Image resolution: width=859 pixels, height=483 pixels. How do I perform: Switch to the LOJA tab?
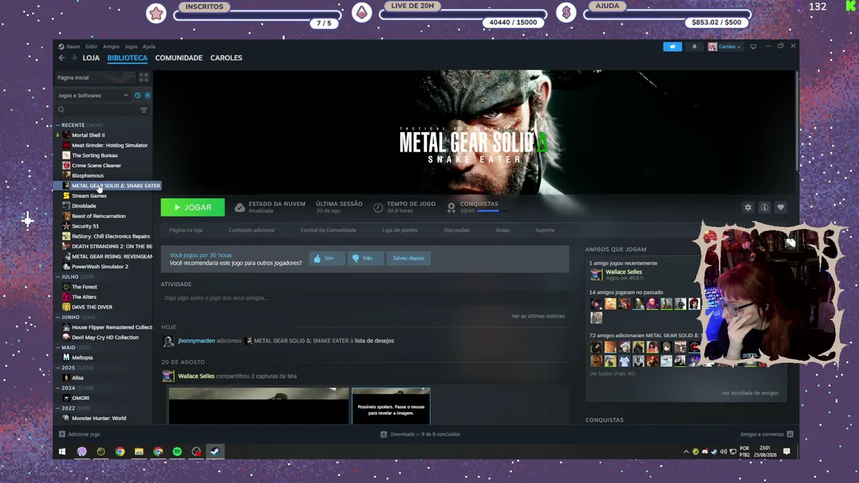[91, 58]
